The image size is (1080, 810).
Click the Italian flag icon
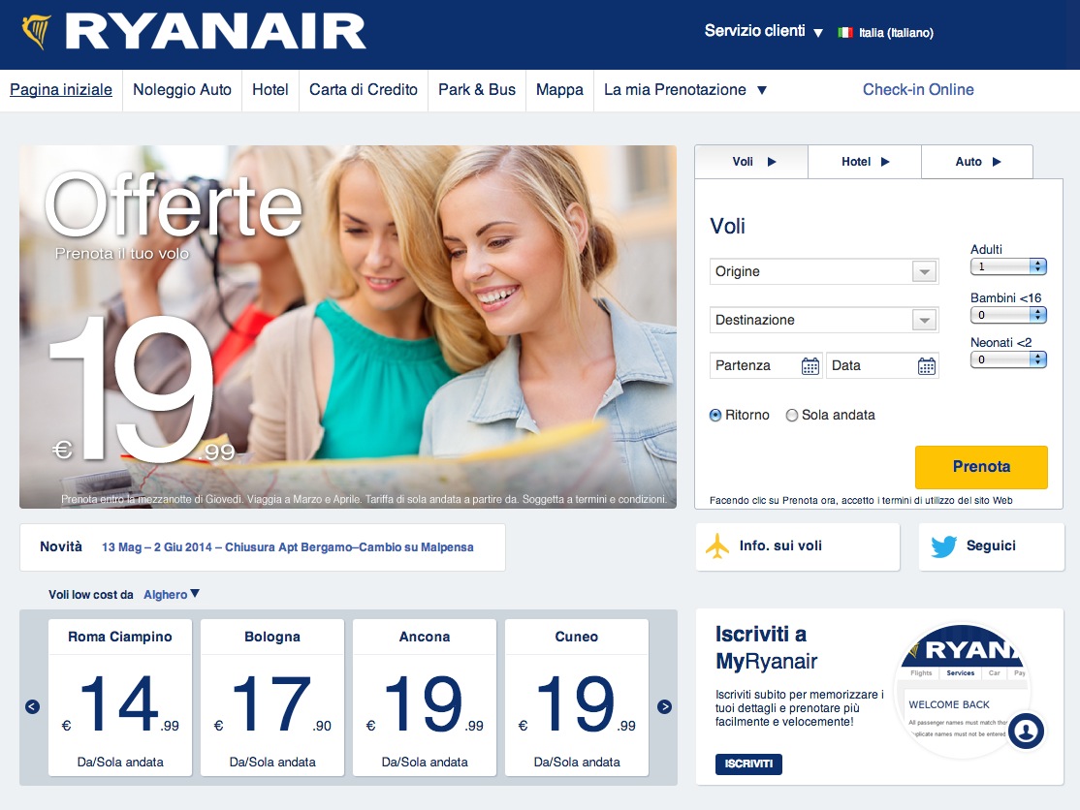845,32
